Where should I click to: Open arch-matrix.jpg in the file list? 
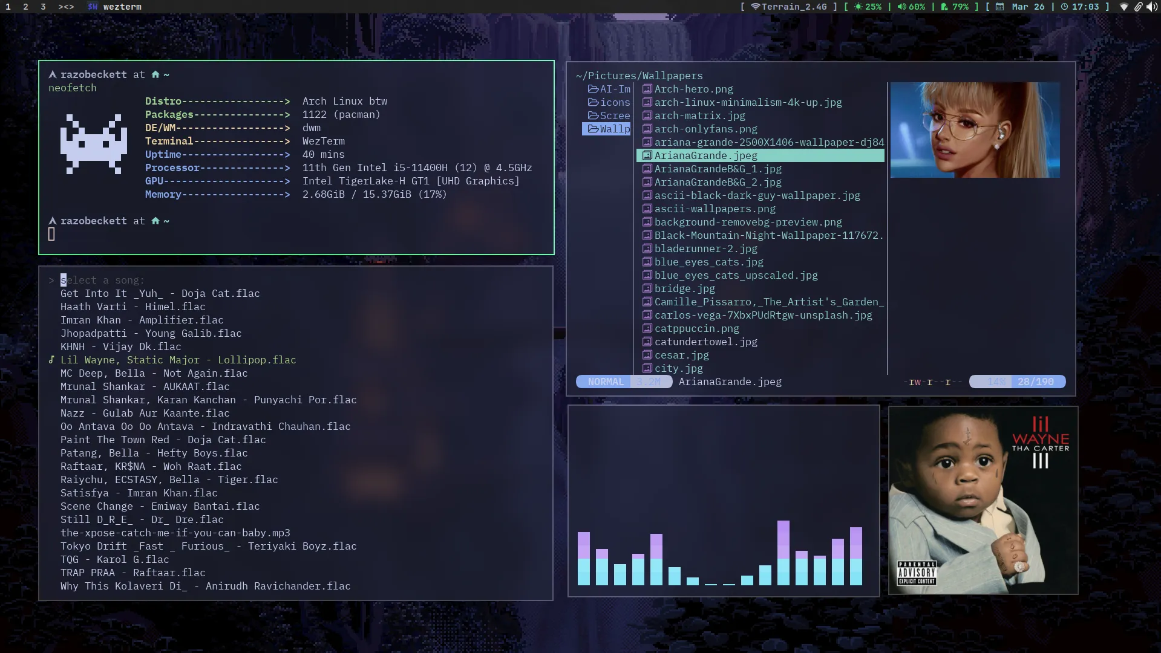coord(699,115)
